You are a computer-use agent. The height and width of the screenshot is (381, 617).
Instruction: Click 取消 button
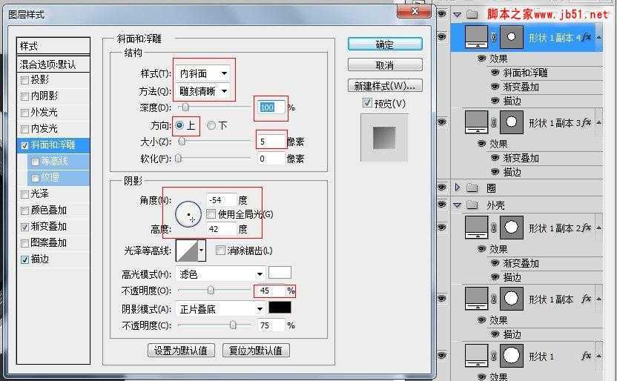tap(385, 64)
